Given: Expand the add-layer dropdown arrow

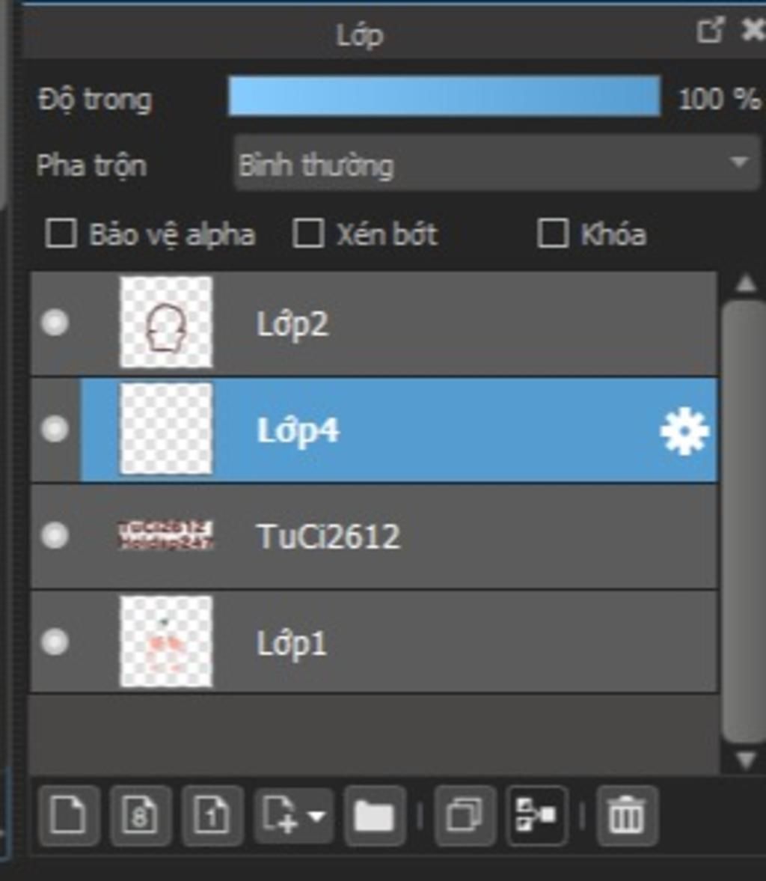Looking at the screenshot, I should [317, 815].
